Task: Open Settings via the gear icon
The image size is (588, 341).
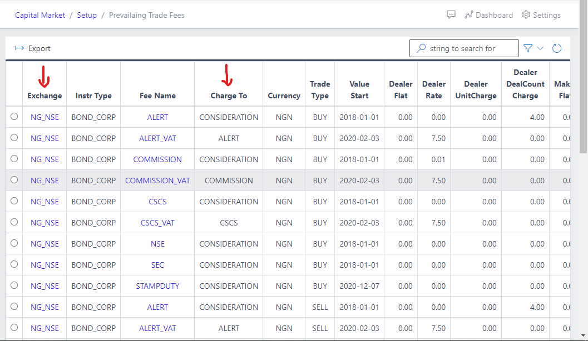Action: (526, 15)
